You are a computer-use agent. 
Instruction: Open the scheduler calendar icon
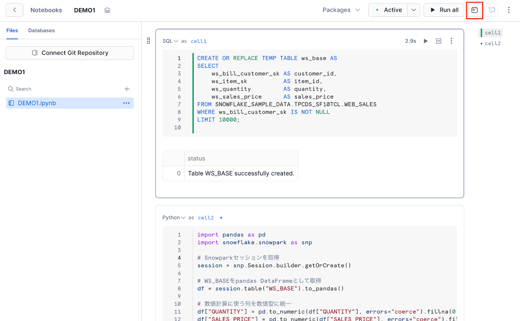(474, 10)
